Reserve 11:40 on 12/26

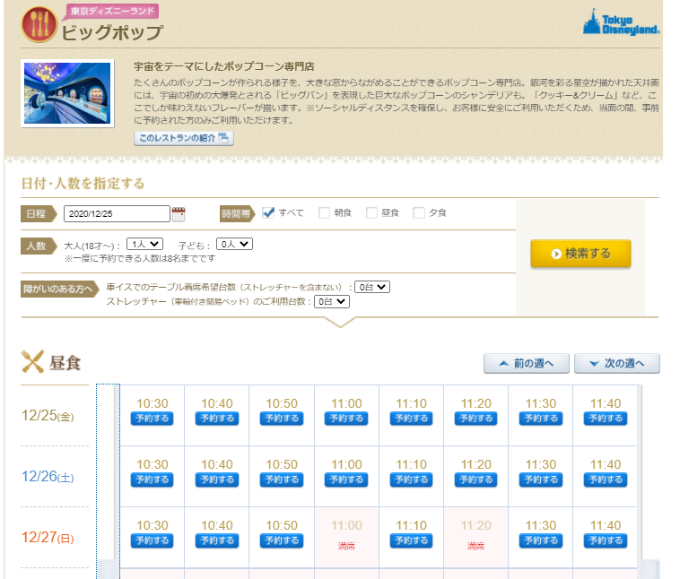(x=606, y=480)
